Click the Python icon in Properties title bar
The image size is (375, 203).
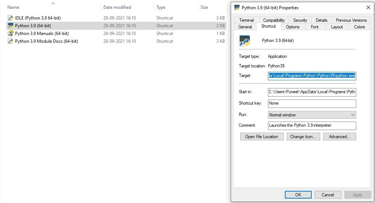237,8
